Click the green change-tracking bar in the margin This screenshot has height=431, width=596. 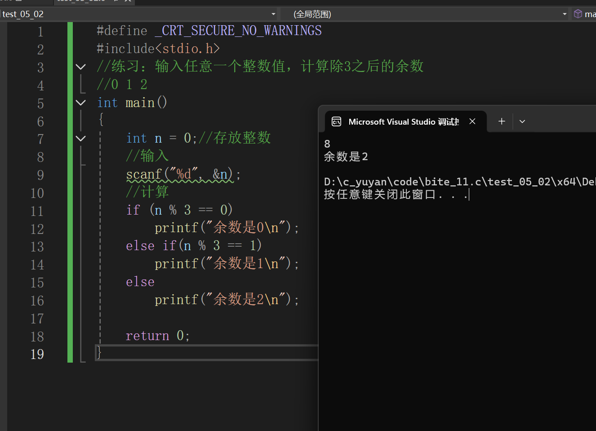[70, 180]
